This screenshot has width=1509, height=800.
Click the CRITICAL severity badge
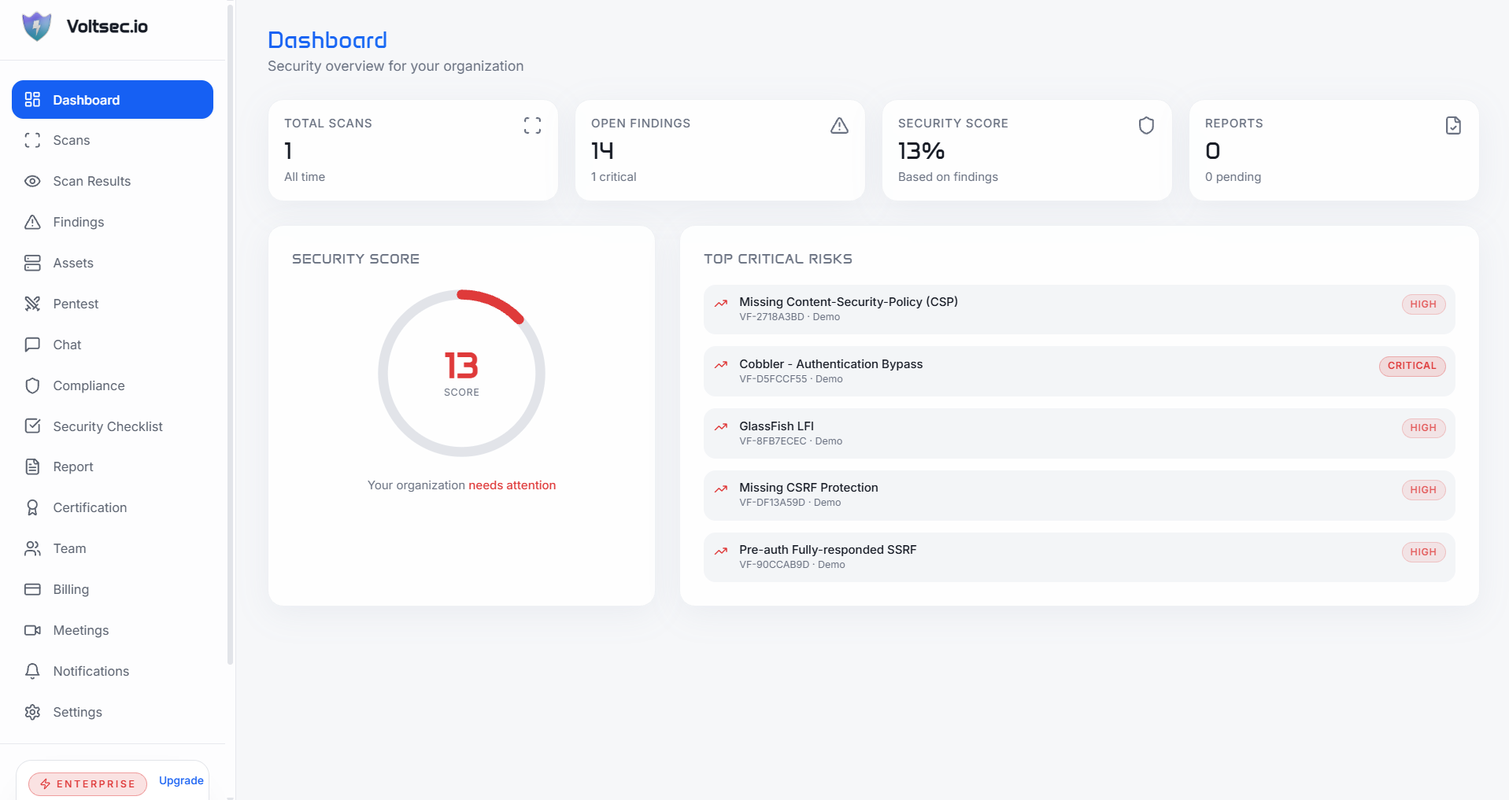pos(1412,366)
